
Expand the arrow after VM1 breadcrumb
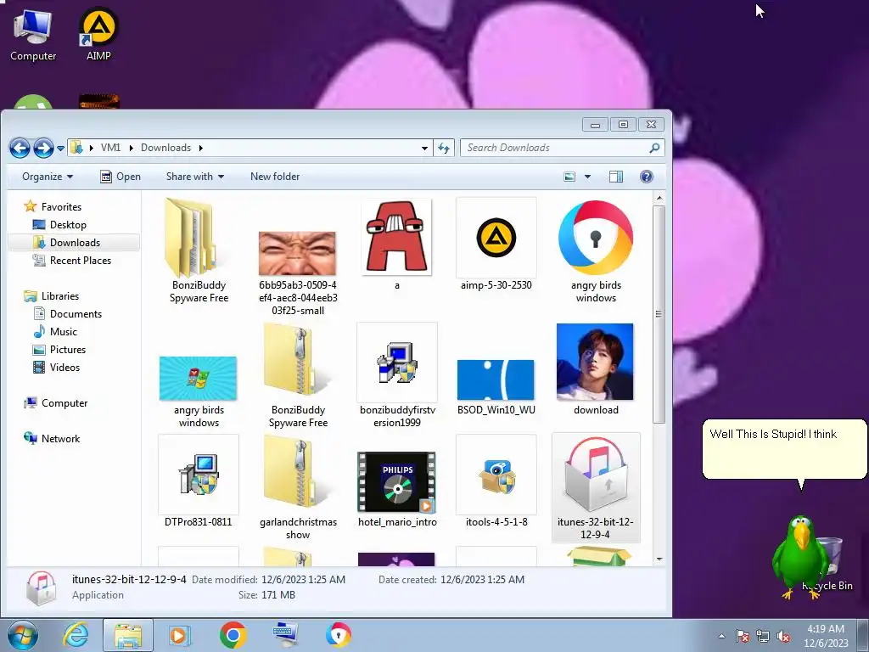click(x=131, y=148)
